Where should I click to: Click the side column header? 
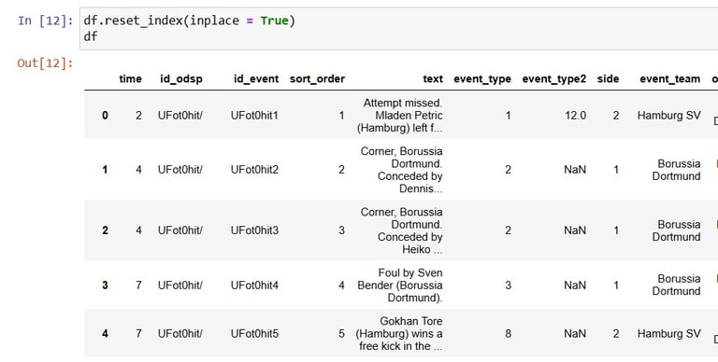(608, 78)
